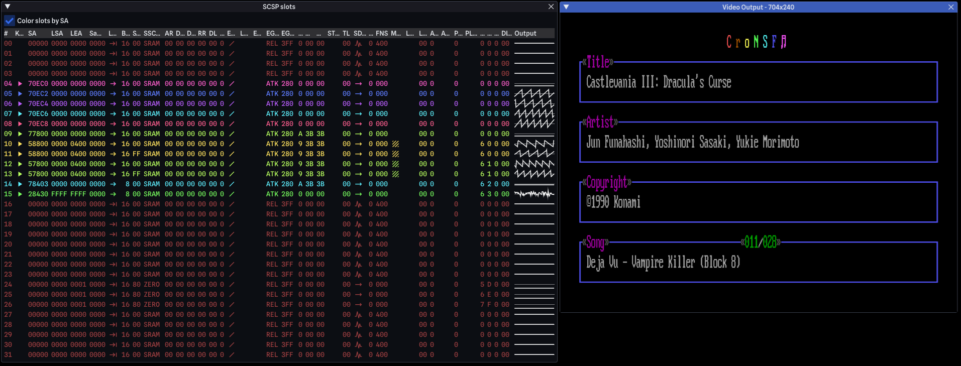Close the SCSP slots window

[551, 7]
